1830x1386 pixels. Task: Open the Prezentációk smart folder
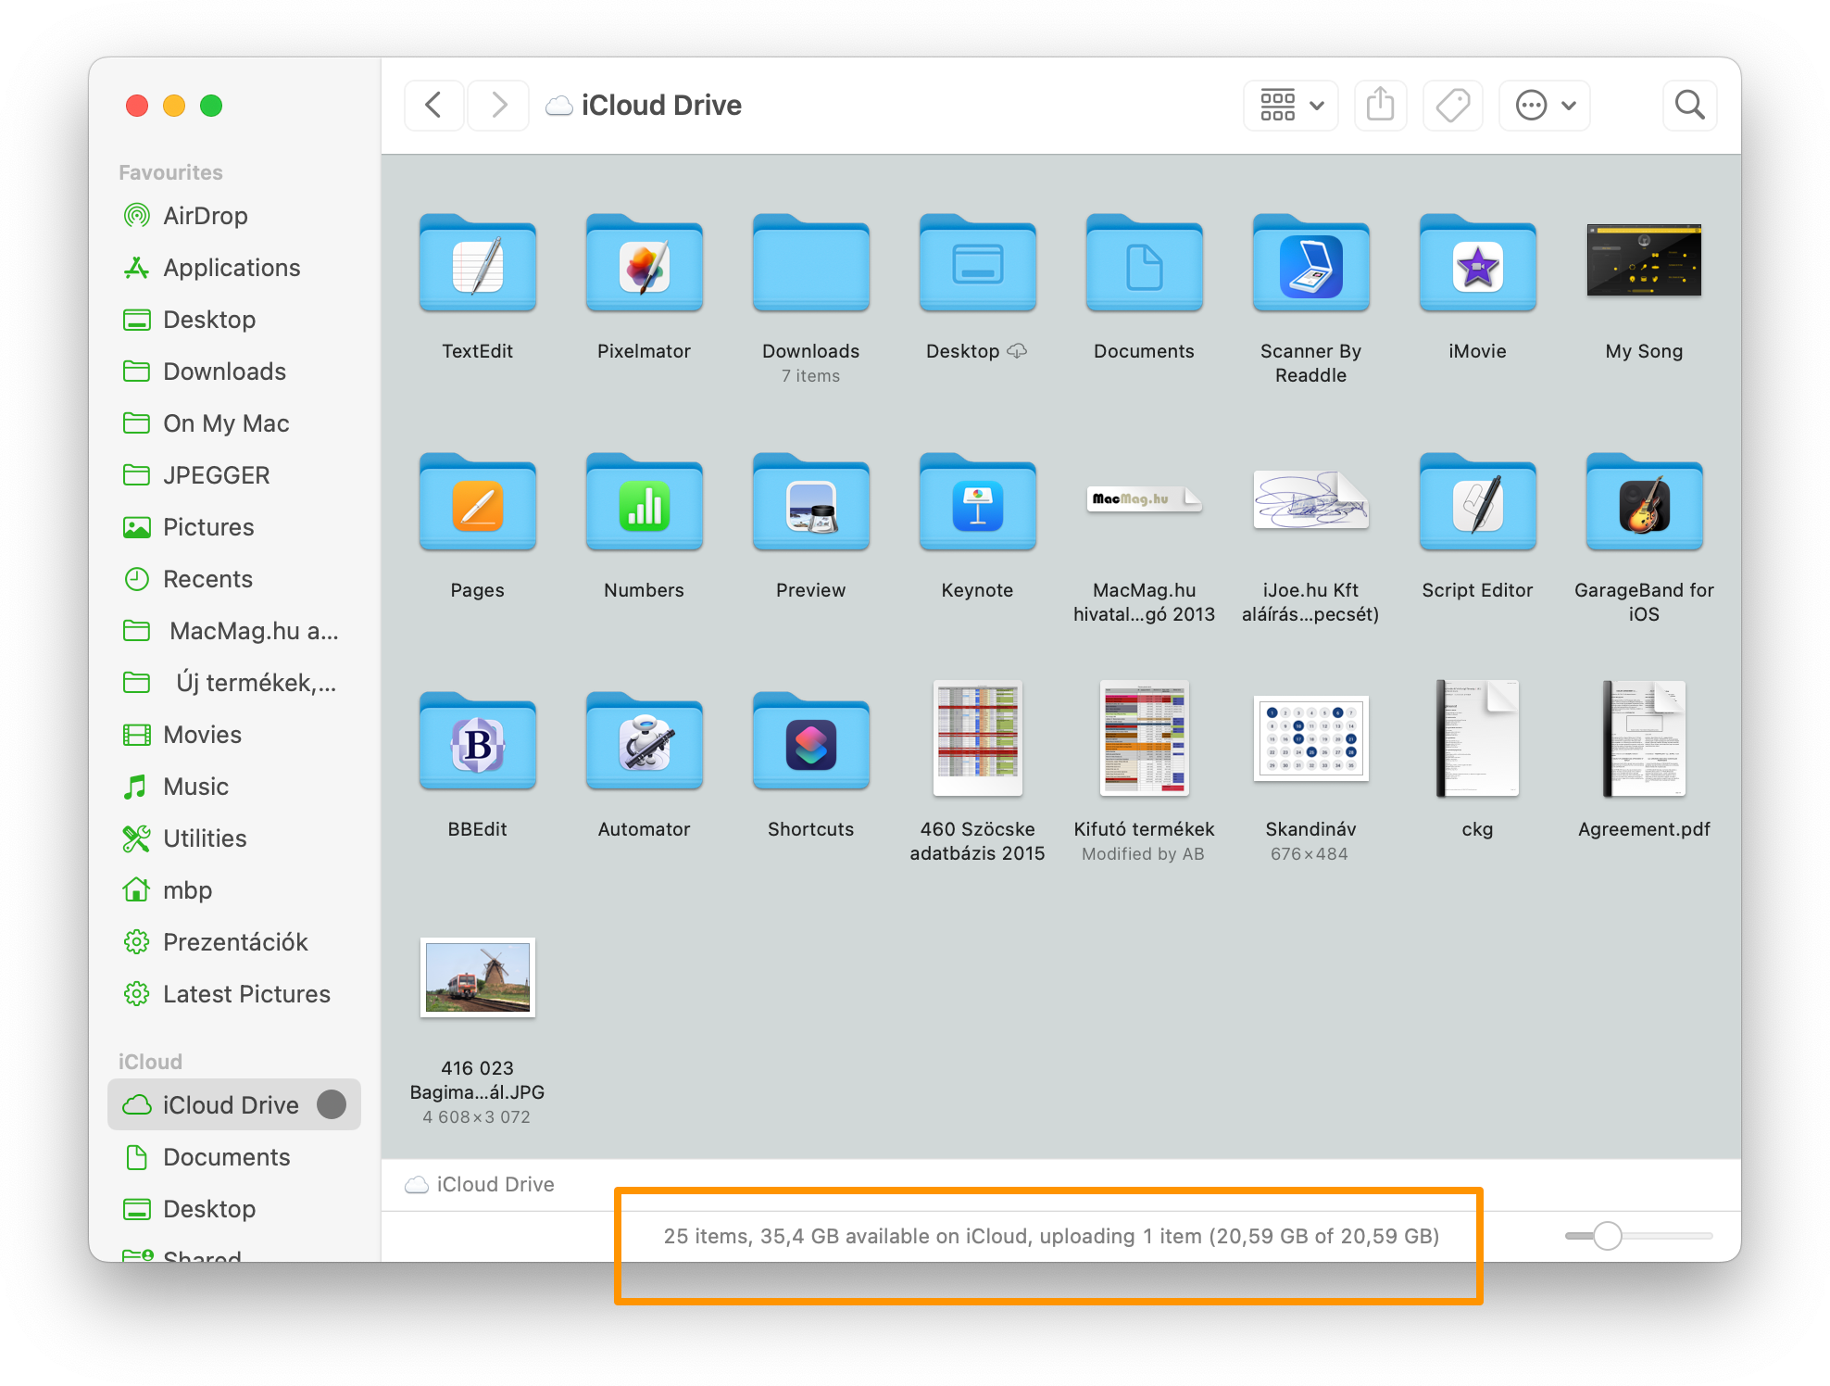click(x=233, y=942)
